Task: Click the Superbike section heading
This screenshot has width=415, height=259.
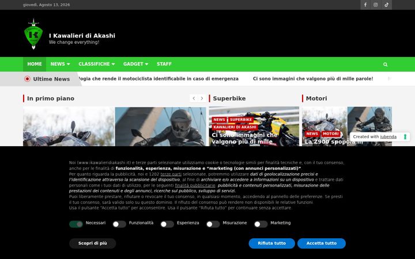Action: pyautogui.click(x=229, y=98)
